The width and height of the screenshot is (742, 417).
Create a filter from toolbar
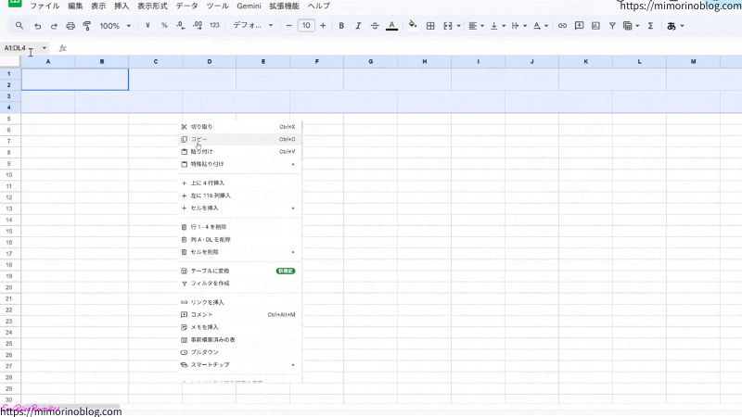tap(612, 26)
